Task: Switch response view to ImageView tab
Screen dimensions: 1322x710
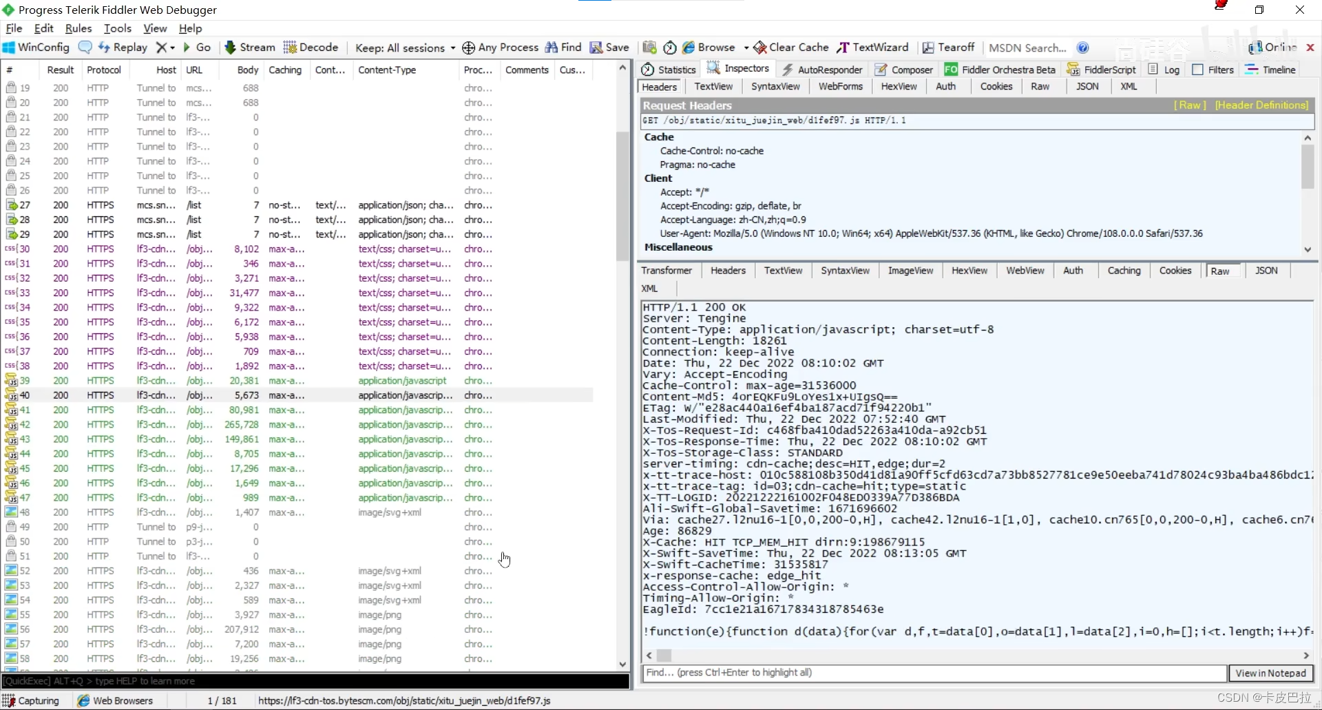Action: tap(910, 271)
